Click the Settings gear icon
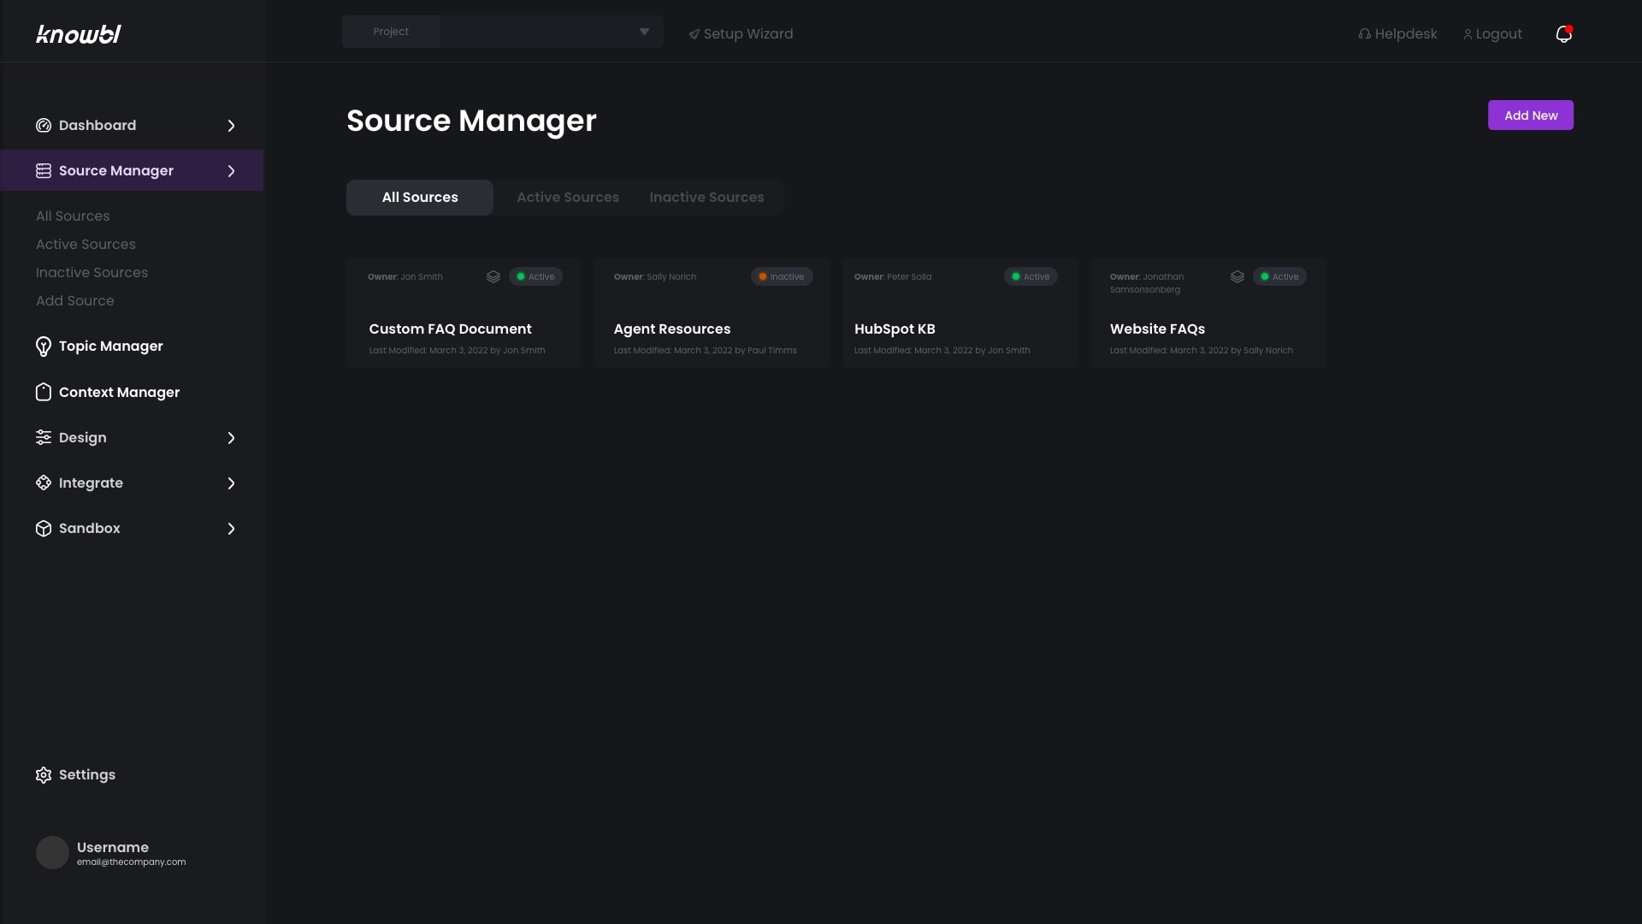 point(43,775)
